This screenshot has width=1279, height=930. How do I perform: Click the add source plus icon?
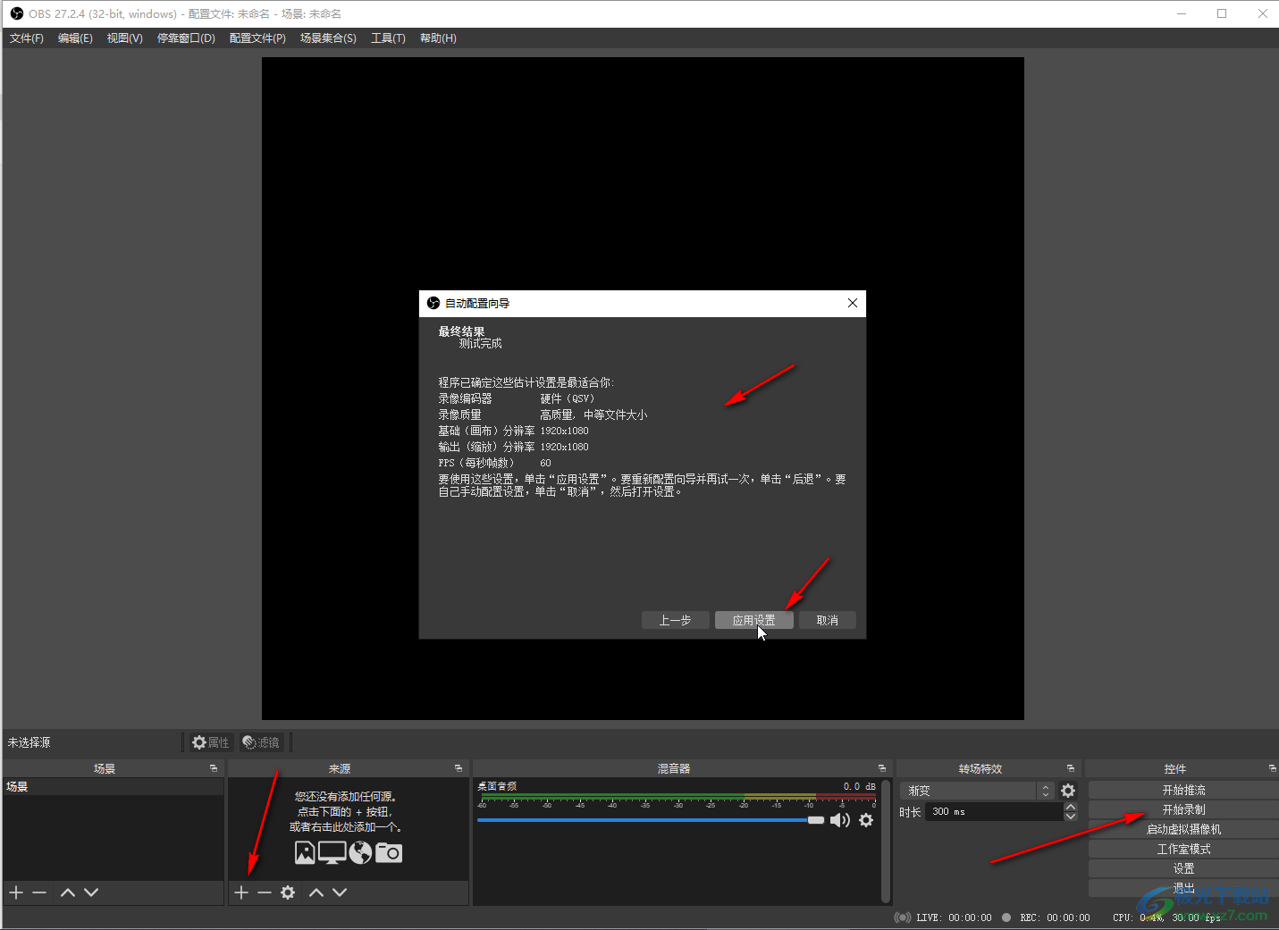click(x=241, y=892)
